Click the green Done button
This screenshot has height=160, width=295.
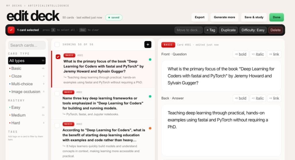[x=277, y=17]
